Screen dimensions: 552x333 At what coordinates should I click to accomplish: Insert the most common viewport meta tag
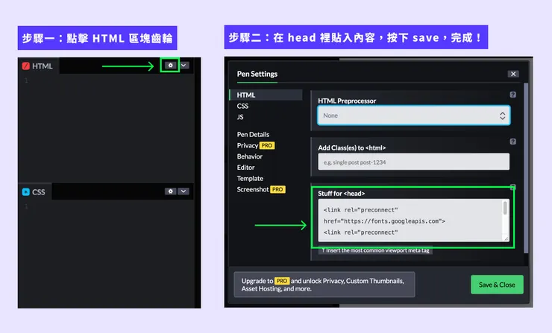click(x=376, y=250)
